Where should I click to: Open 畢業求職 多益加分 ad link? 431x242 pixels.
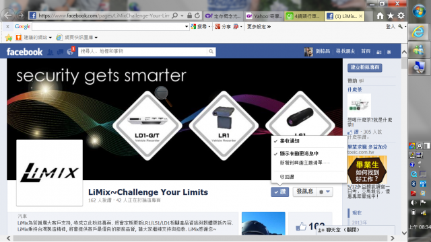coord(367,147)
